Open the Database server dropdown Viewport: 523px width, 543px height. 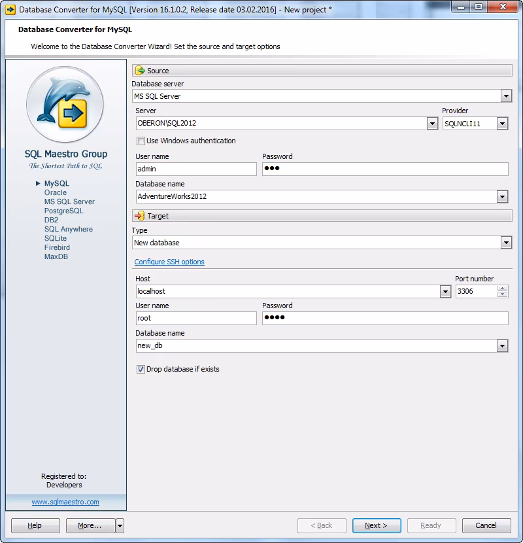click(x=505, y=96)
